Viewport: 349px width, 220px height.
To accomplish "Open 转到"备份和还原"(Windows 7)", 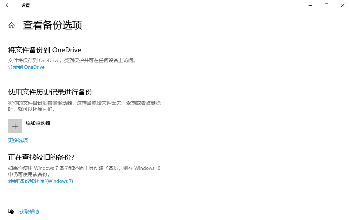I will coord(40,181).
